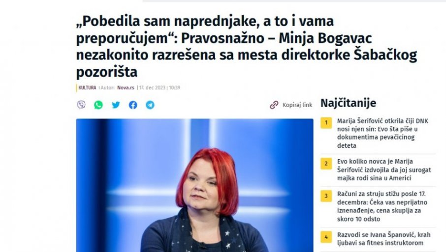Share the article on Twitter
The image size is (446, 252).
[x=116, y=105]
